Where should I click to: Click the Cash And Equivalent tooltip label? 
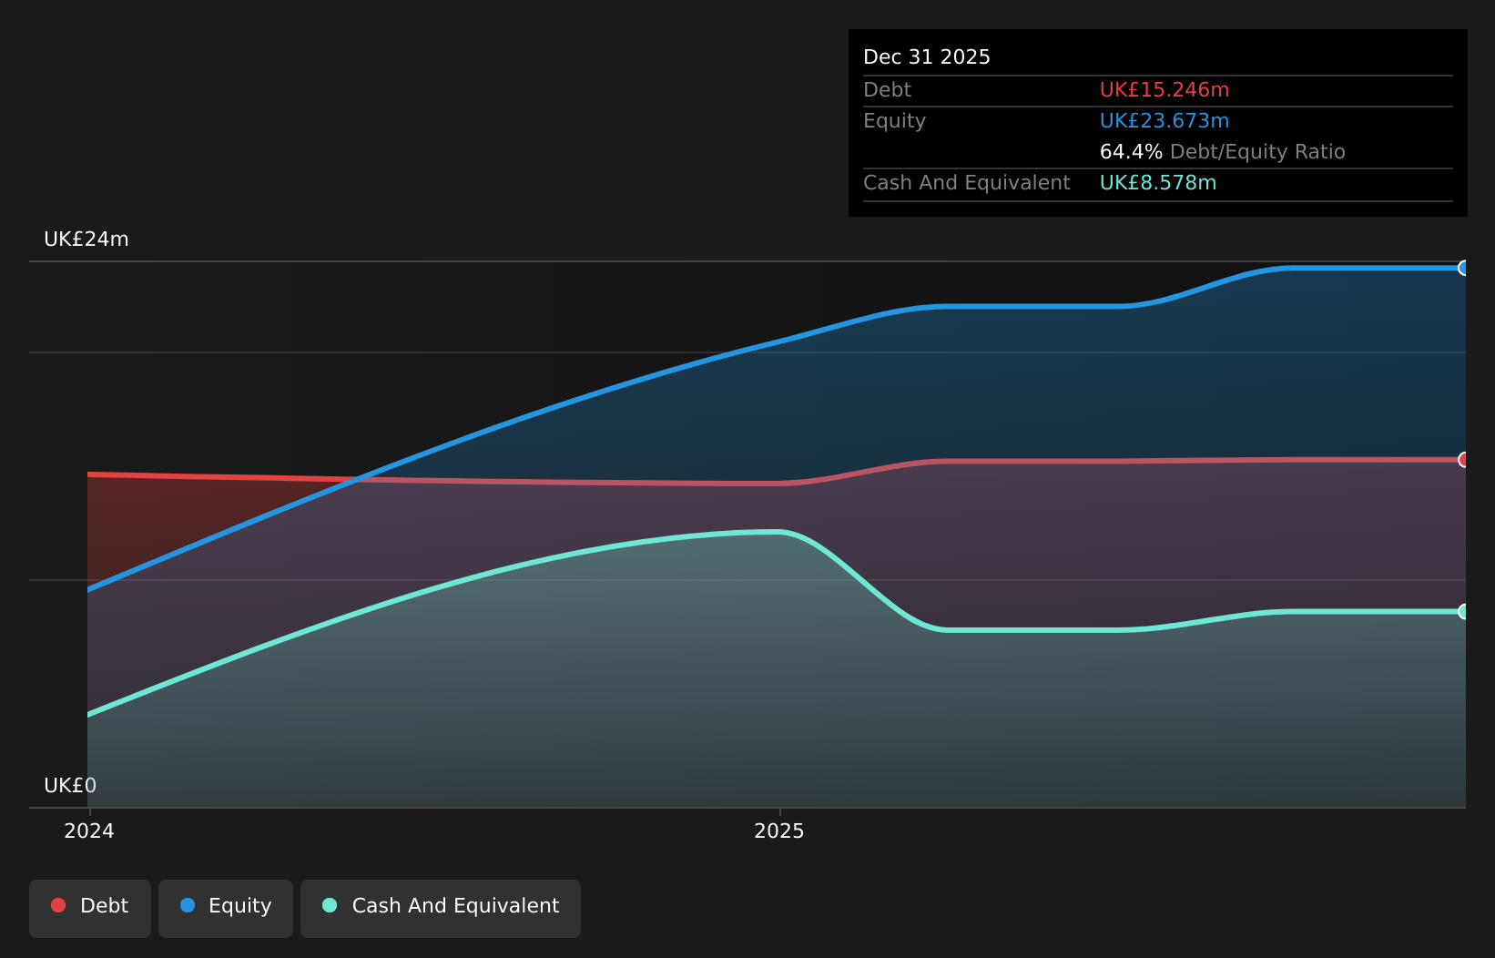[967, 183]
